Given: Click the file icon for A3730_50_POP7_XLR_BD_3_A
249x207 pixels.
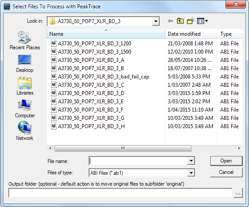Looking at the screenshot, I should click(x=54, y=60).
